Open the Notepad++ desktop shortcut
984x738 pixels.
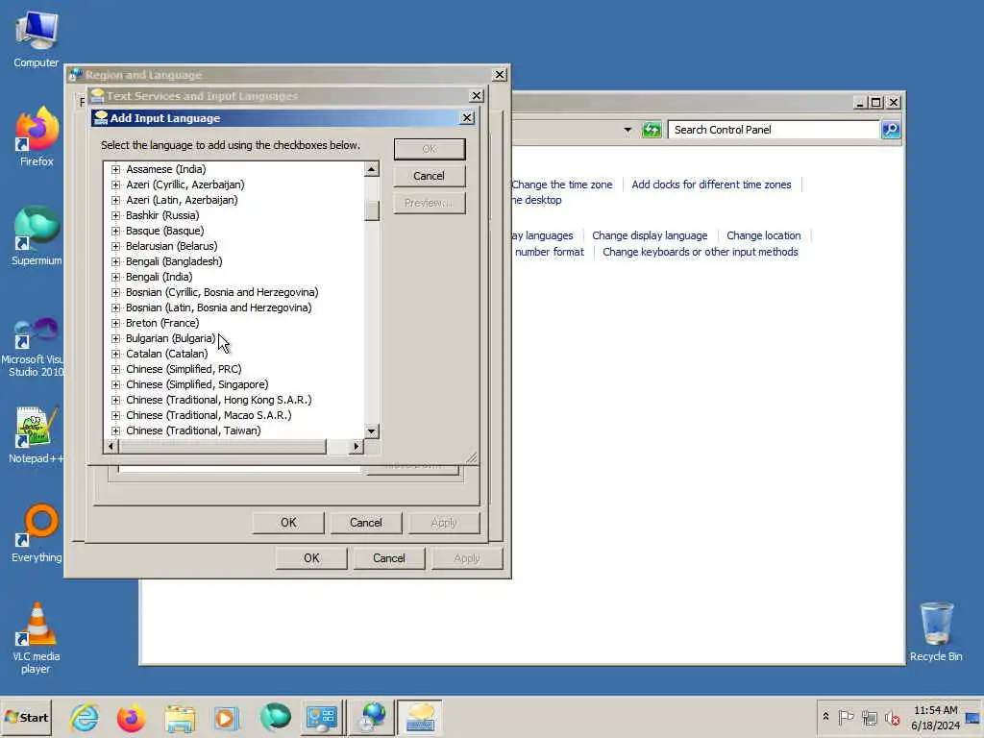[x=37, y=435]
